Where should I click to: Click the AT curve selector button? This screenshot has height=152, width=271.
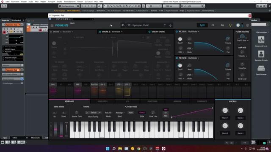[x=166, y=113]
